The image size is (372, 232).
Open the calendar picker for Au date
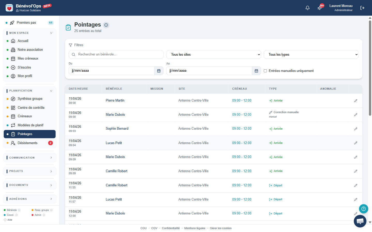(256, 71)
